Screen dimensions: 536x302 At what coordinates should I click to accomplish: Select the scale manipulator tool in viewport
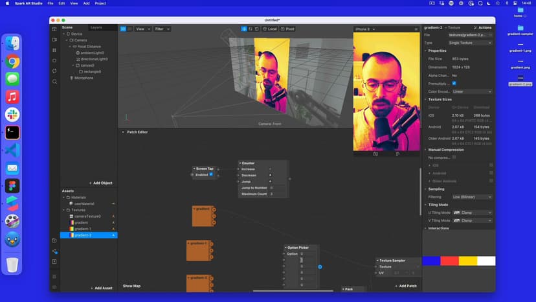coord(257,29)
